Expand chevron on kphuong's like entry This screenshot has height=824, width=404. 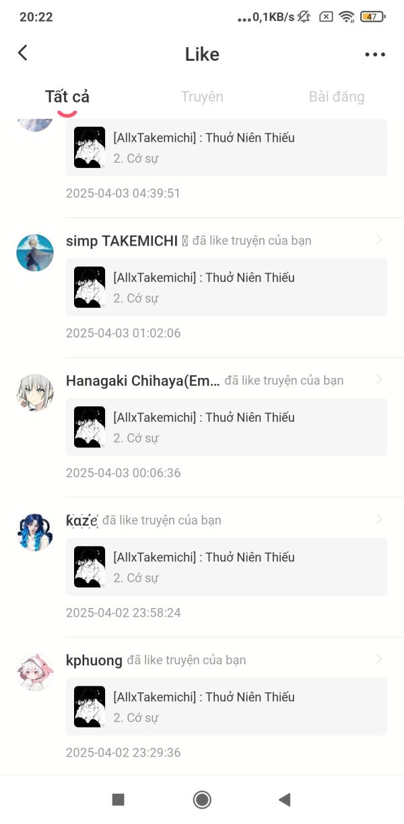click(379, 659)
